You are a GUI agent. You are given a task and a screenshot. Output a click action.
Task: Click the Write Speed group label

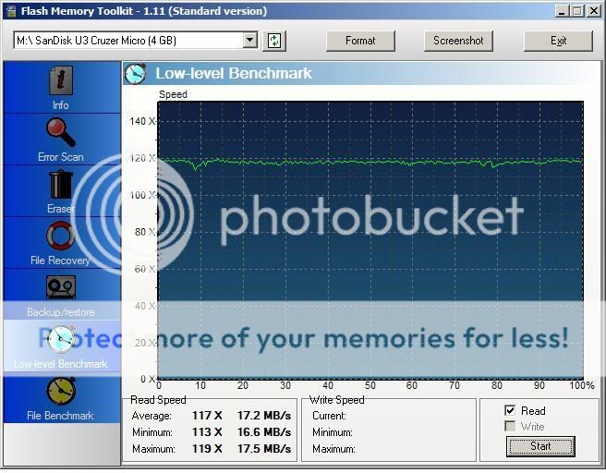pos(337,400)
